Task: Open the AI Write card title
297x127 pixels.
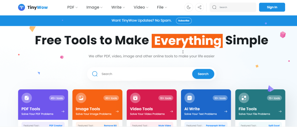Action: click(192, 109)
